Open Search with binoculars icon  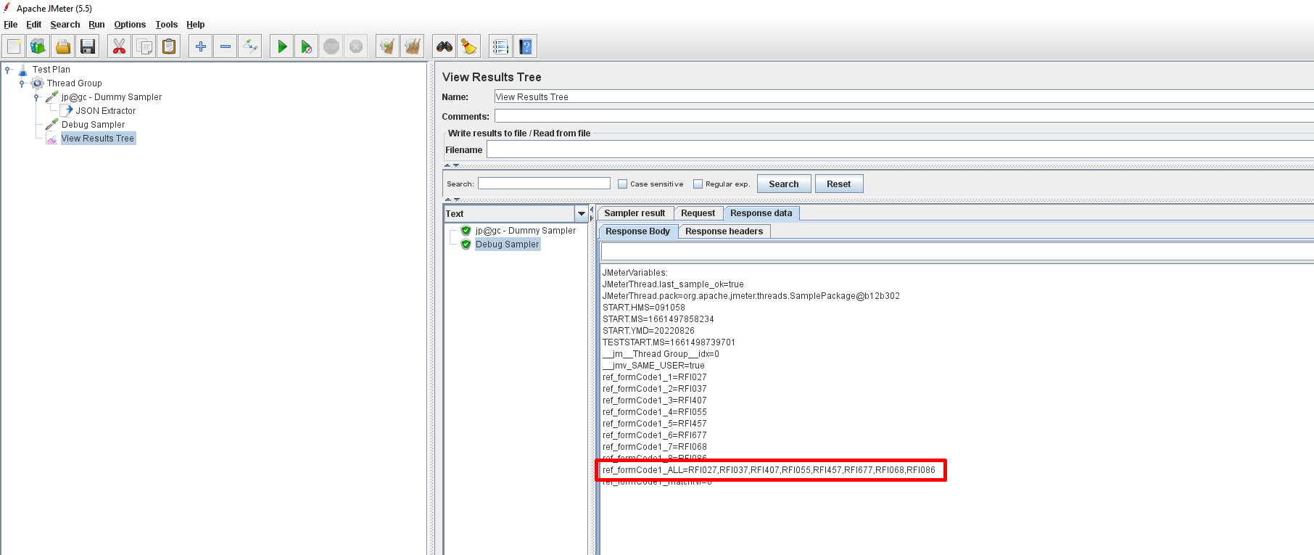click(444, 46)
